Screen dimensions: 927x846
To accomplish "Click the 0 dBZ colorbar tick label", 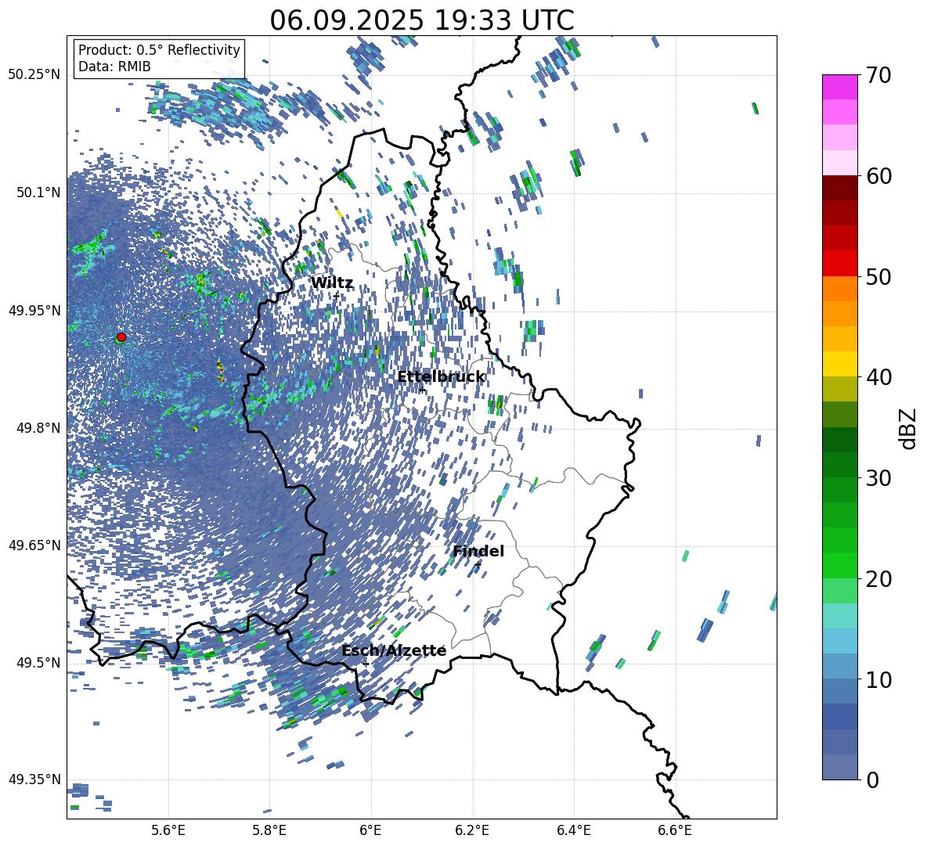I will pos(872,780).
